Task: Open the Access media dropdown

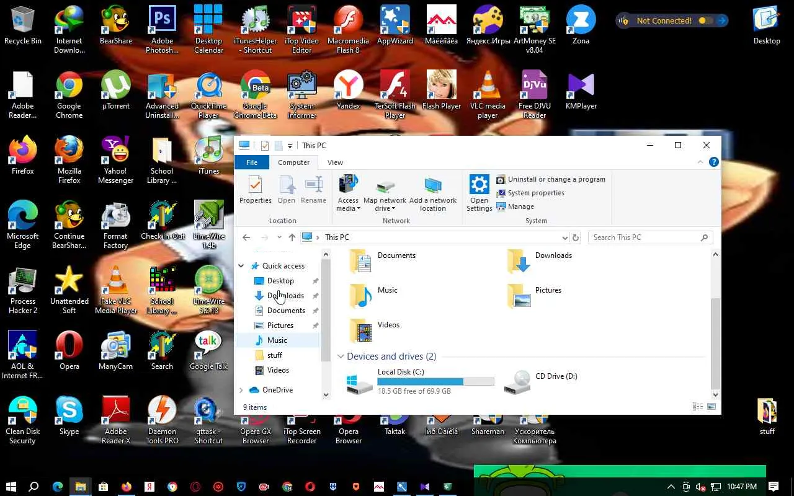Action: pos(348,193)
